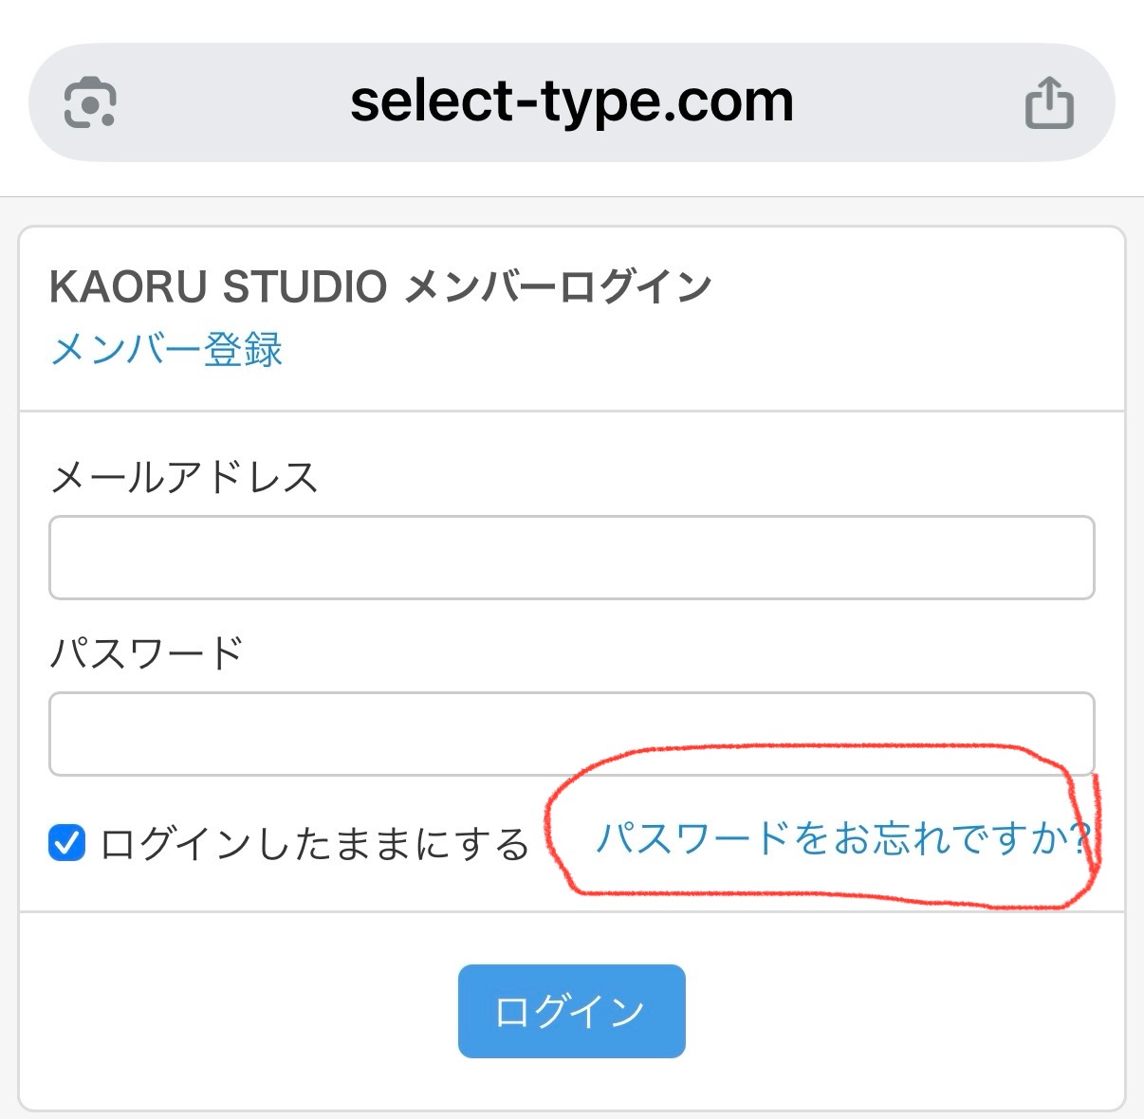
Task: Focus the メールアドレス input field
Action: click(x=572, y=558)
